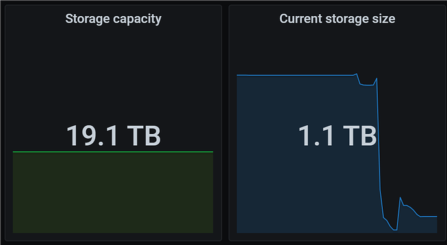Click the dip plateau before second peak
The width and height of the screenshot is (447, 245).
click(367, 85)
